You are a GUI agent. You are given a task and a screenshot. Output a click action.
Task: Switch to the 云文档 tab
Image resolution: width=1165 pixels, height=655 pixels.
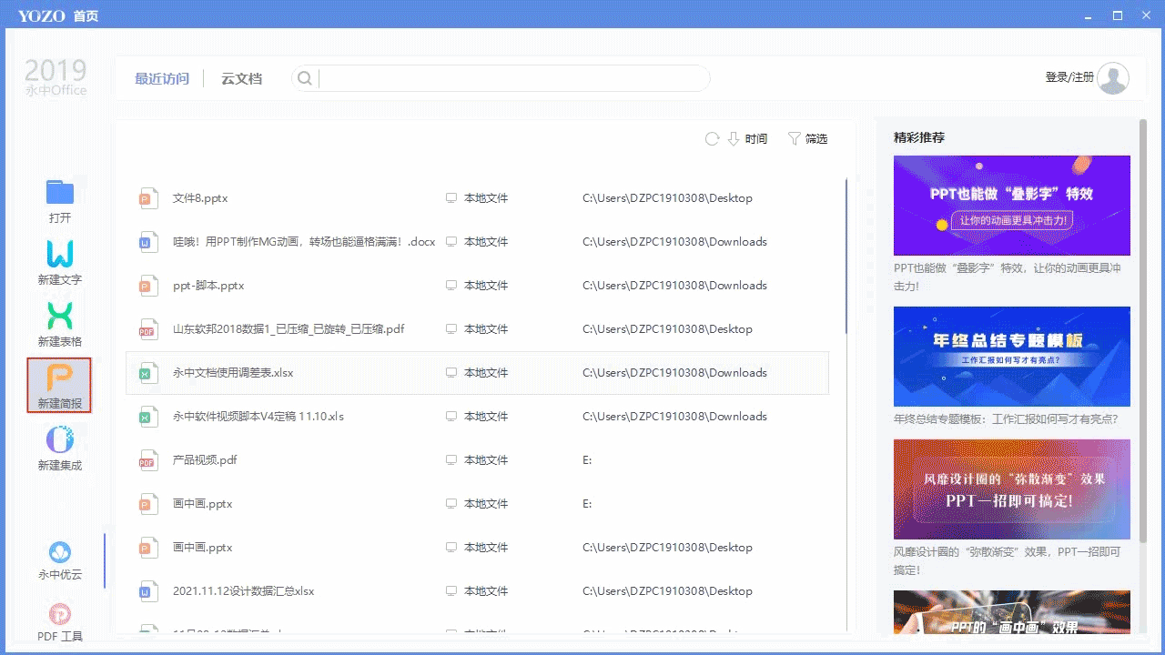[241, 79]
